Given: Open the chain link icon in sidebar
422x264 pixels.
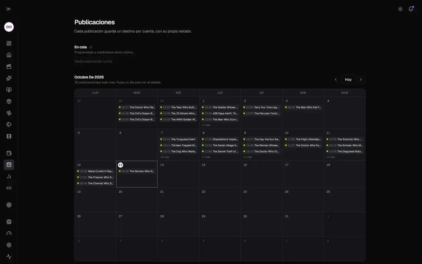Looking at the screenshot, I should (9, 188).
